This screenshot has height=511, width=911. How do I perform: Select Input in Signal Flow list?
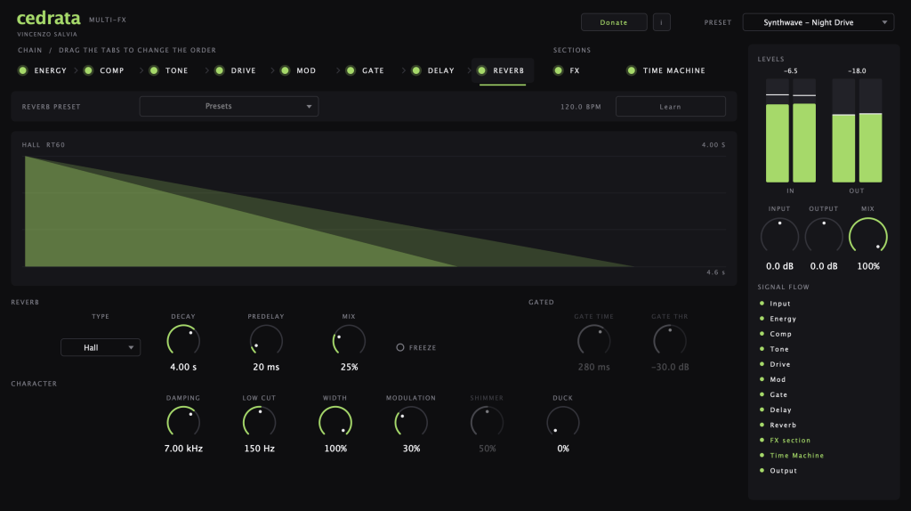coord(780,304)
